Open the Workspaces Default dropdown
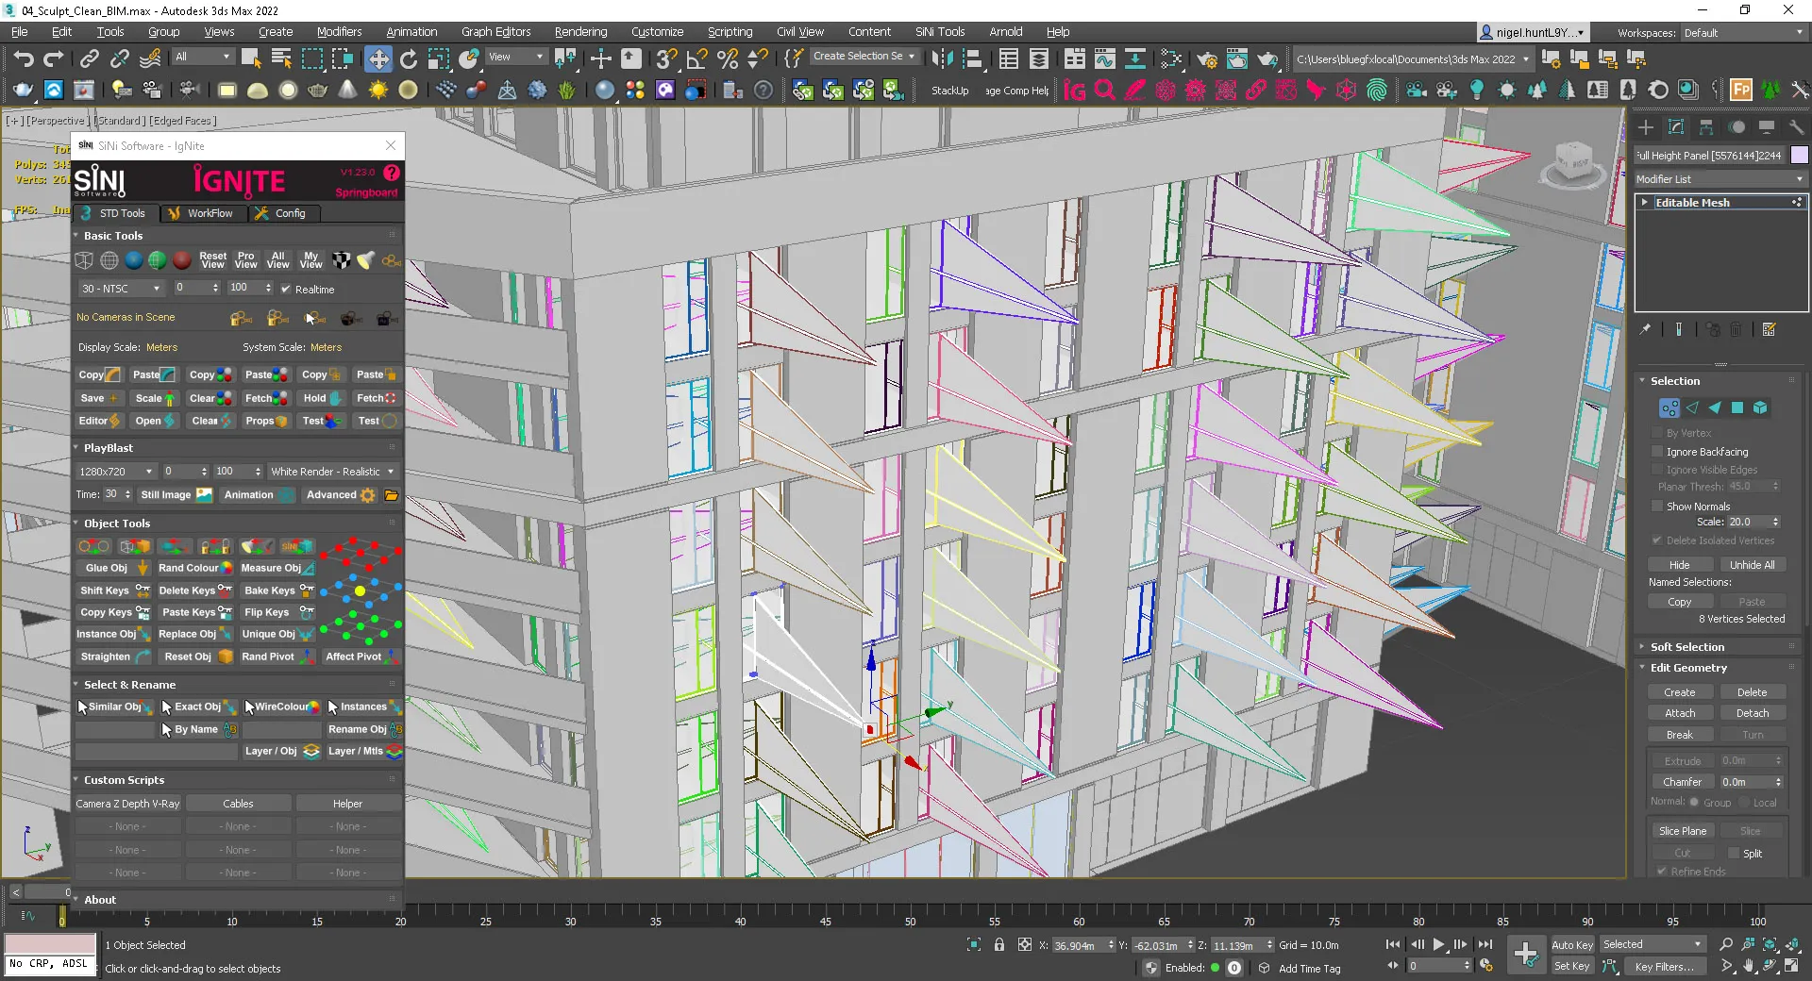1812x981 pixels. [x=1743, y=33]
